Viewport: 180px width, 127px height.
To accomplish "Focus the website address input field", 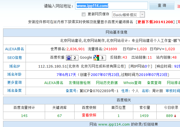I will [x=112, y=6].
